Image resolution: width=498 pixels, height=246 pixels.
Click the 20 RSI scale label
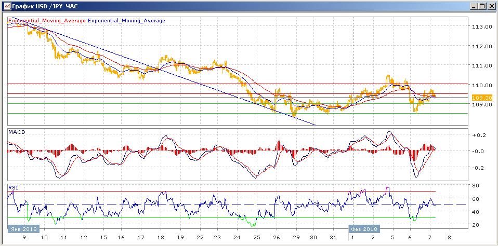[476, 225]
